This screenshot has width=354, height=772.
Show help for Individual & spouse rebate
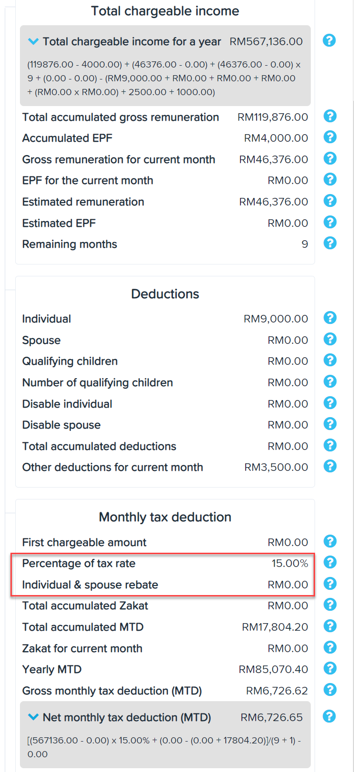pyautogui.click(x=330, y=584)
